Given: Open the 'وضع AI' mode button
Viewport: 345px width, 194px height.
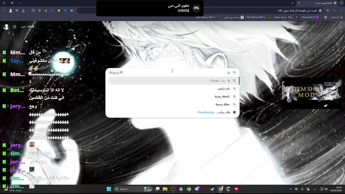Looking at the screenshot, I should pos(116,72).
